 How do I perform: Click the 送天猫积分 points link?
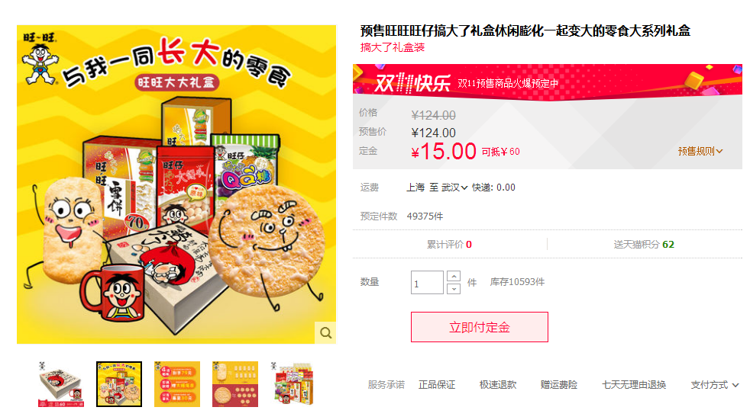pos(644,245)
